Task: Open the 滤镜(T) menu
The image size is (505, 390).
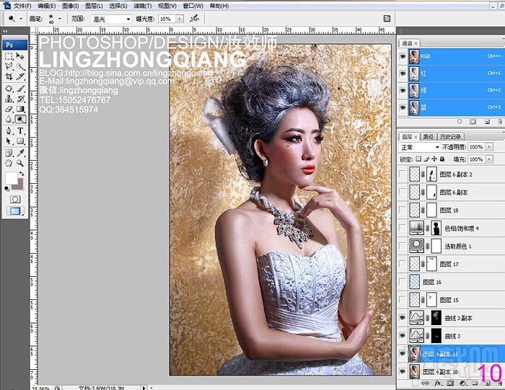Action: 143,6
